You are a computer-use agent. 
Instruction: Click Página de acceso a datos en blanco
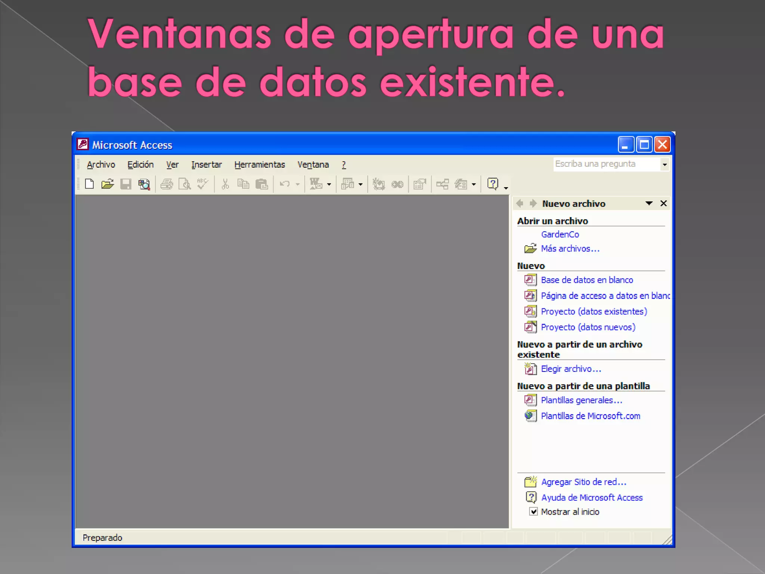pos(606,296)
